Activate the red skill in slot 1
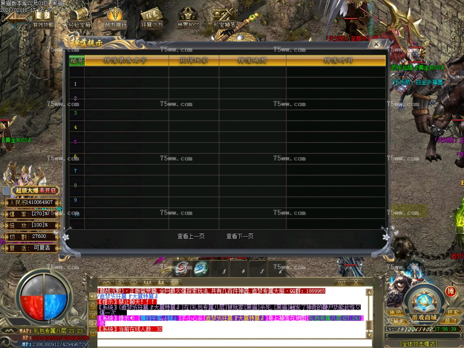 point(182,268)
